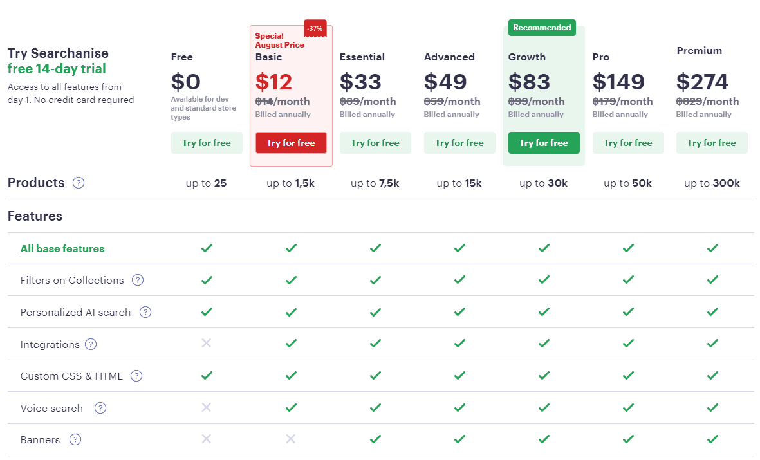Start Premium $274 plan Try for free
Viewport: 760px width, 460px height.
pyautogui.click(x=712, y=143)
